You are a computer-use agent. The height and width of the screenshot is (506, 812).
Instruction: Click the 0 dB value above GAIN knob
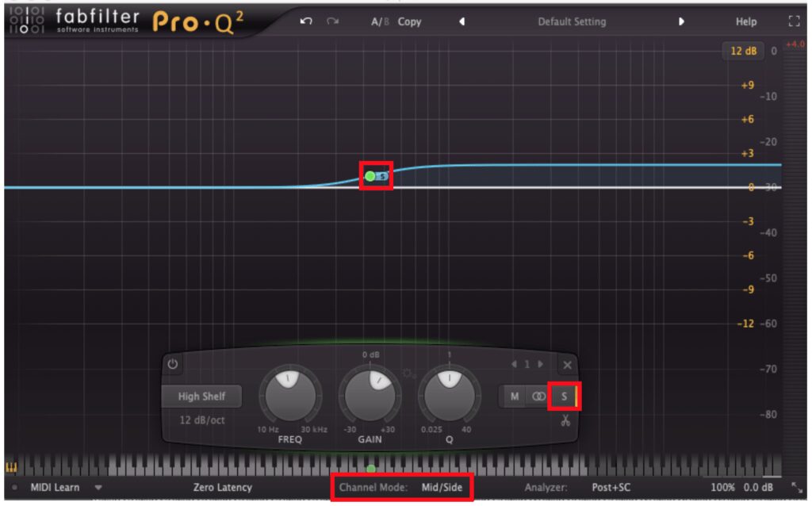pyautogui.click(x=371, y=355)
